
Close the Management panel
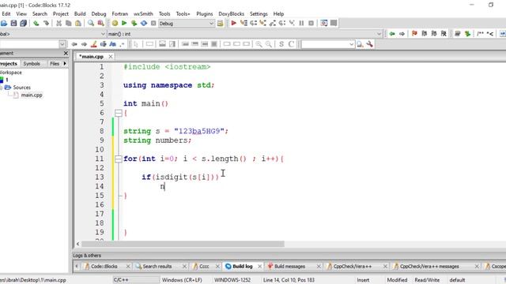tap(66, 53)
